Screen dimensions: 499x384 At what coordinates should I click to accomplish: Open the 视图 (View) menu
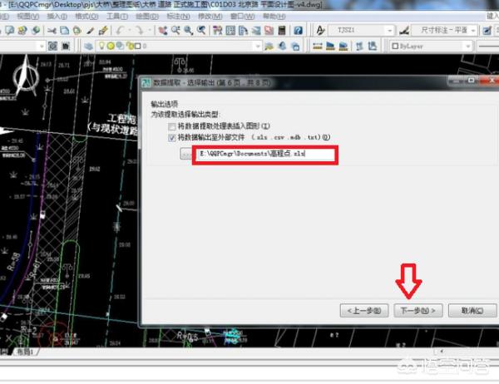(27, 15)
